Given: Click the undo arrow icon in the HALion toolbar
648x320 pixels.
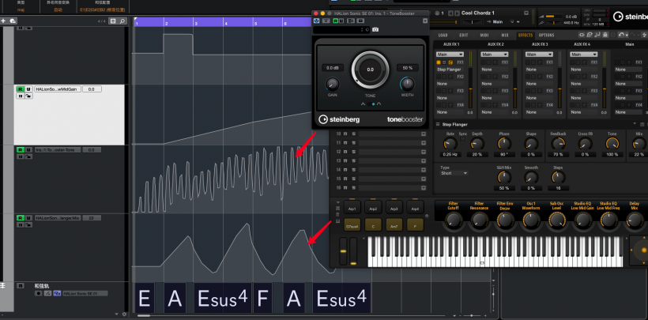Looking at the screenshot, I should pyautogui.click(x=621, y=35).
